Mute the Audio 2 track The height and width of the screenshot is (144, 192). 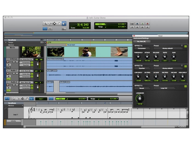(x=17, y=85)
